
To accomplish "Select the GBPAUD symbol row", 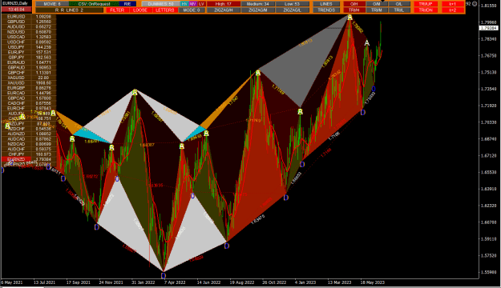I will pyautogui.click(x=29, y=68).
